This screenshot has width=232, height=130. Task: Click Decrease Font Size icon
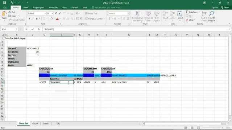59,13
